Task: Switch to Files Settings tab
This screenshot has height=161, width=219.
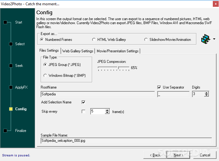Action: click(49, 50)
